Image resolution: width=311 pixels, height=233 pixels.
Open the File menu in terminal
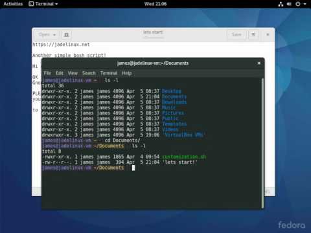pos(47,73)
